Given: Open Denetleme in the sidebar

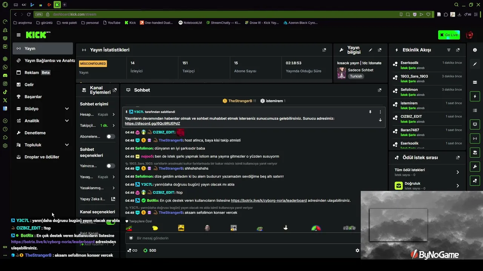Looking at the screenshot, I should [x=43, y=133].
